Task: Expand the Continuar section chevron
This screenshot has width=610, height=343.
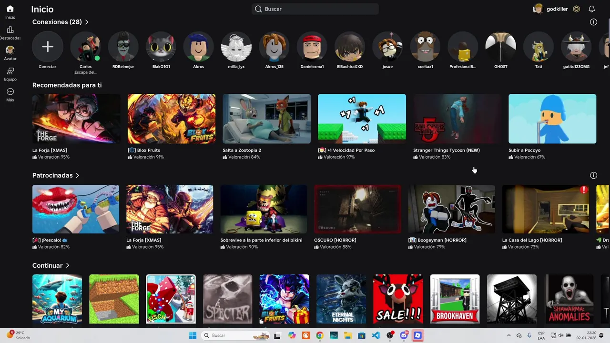Action: pyautogui.click(x=67, y=265)
